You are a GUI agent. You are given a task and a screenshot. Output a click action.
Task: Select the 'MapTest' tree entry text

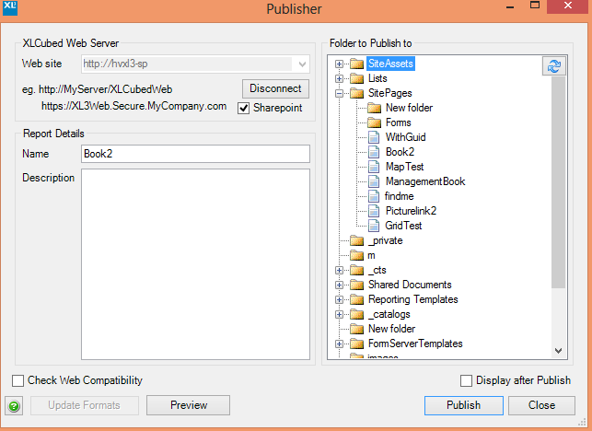point(405,167)
